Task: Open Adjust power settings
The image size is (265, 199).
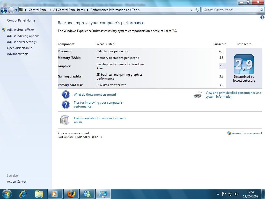Action: tap(22, 42)
